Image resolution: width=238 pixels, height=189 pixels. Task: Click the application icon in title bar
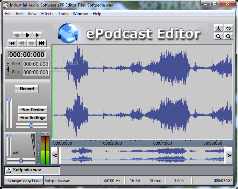point(5,5)
